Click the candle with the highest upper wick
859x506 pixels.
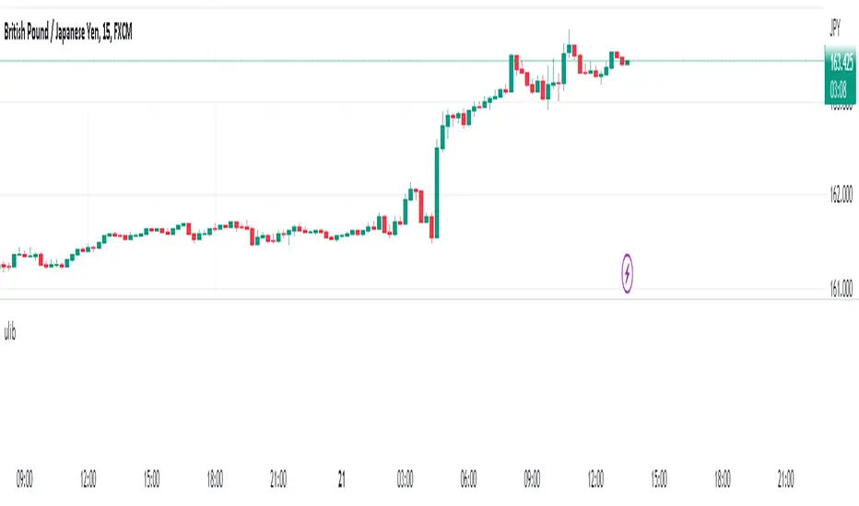click(571, 49)
